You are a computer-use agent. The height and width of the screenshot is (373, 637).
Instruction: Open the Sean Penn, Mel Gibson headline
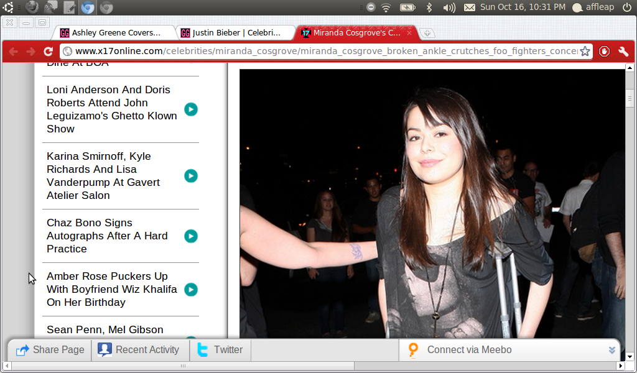[x=105, y=329]
